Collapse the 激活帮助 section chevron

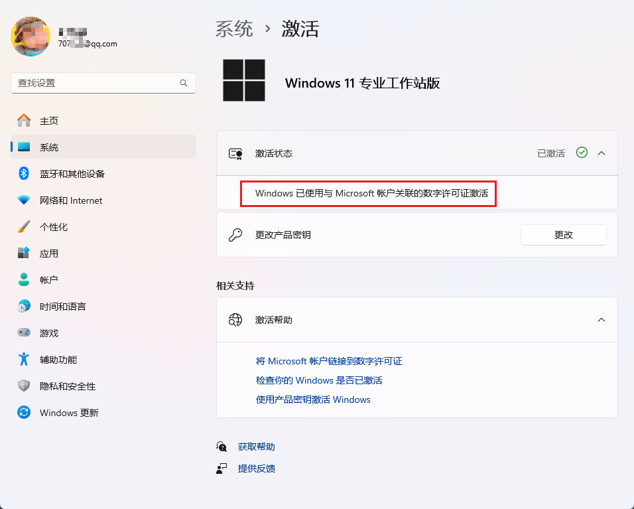point(602,320)
